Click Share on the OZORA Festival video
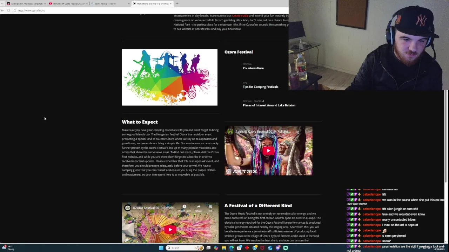Viewport: 449px width, 252px height. (x=198, y=208)
